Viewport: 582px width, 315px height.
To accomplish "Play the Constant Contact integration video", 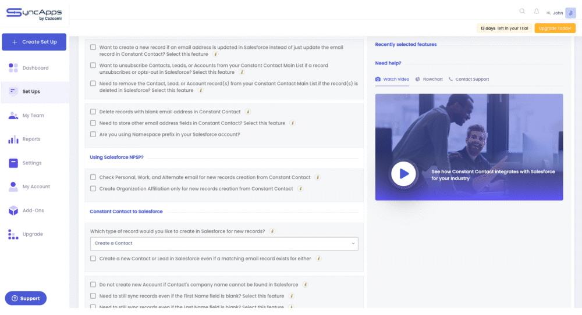I will [x=403, y=173].
